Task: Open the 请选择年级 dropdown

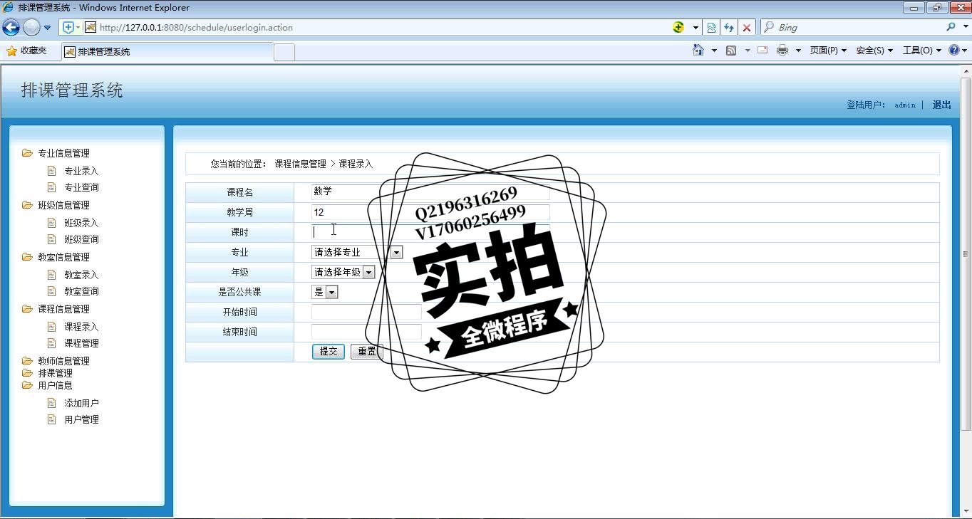Action: pyautogui.click(x=343, y=272)
